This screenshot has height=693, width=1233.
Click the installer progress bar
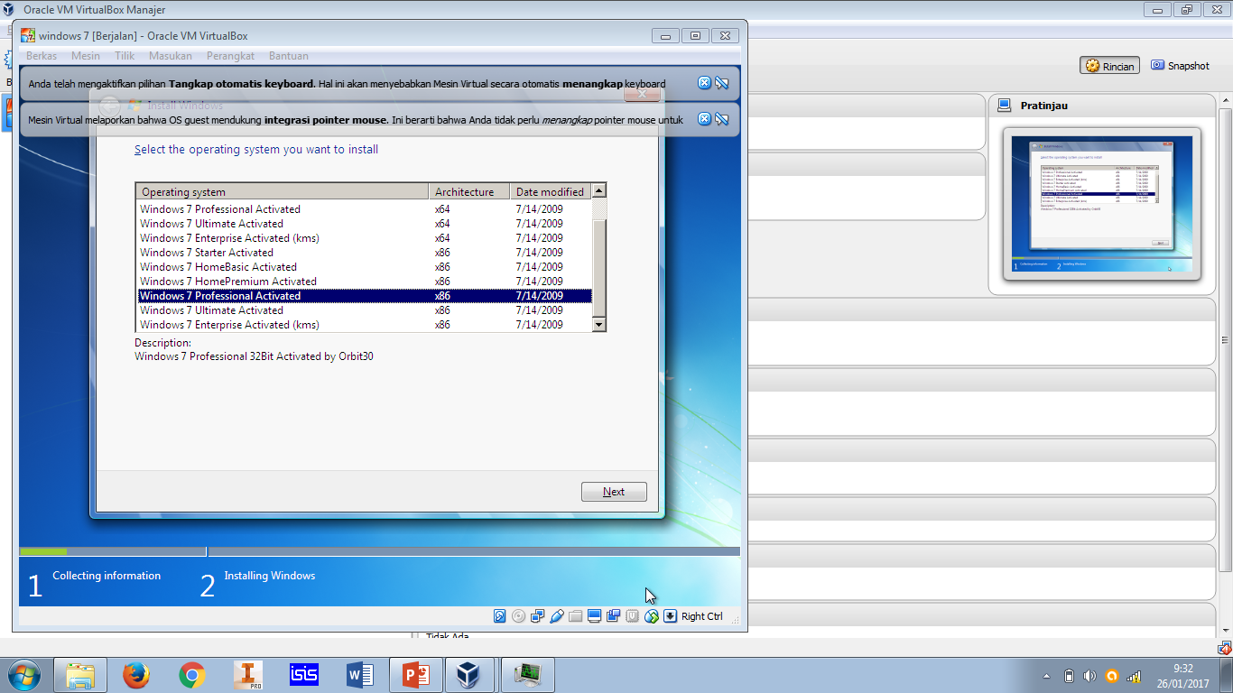pos(379,551)
